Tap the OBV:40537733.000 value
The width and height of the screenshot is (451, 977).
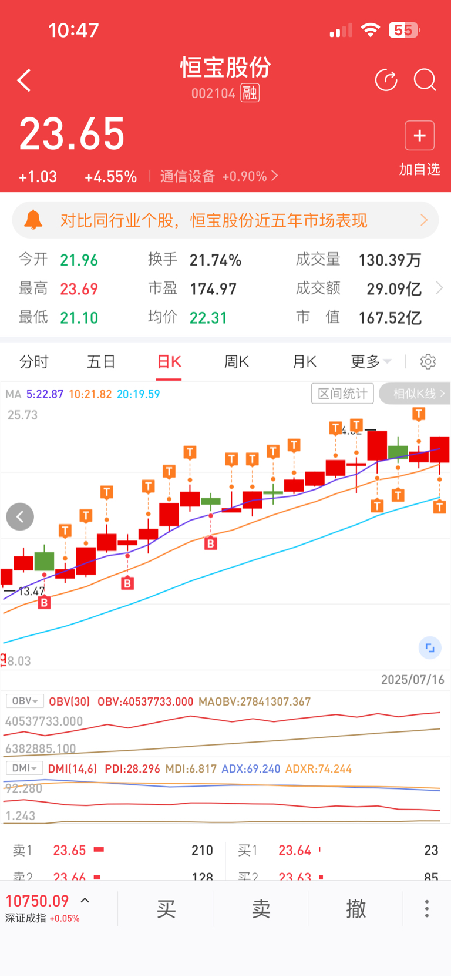[145, 701]
